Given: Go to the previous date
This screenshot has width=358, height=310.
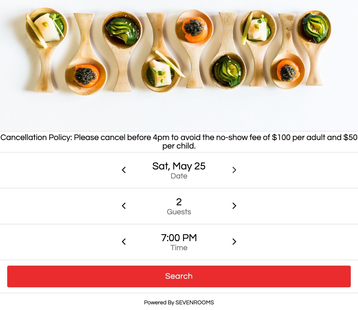Looking at the screenshot, I should (124, 170).
